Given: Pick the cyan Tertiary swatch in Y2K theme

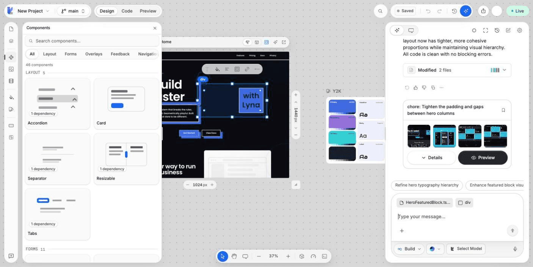Looking at the screenshot, I should click(x=342, y=138).
